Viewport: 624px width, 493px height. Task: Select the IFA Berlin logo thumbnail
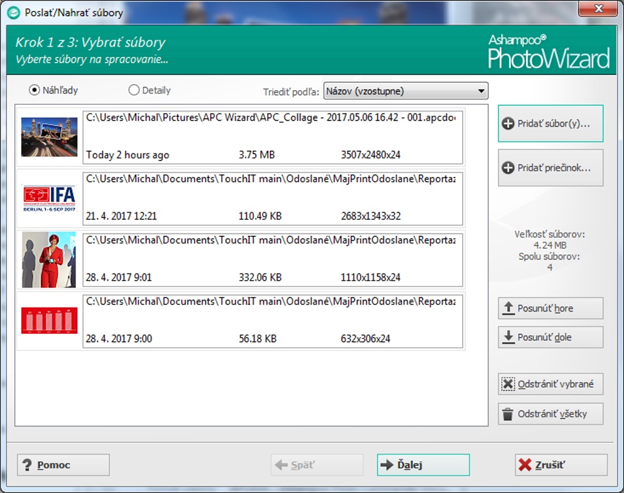pyautogui.click(x=49, y=198)
